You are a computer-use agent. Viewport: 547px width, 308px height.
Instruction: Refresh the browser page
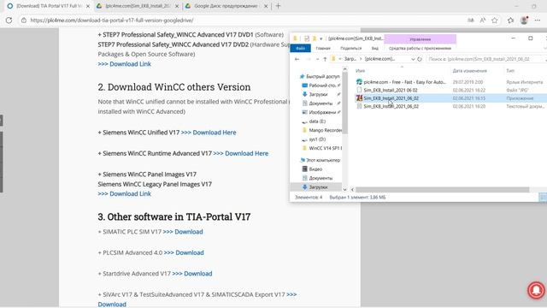tap(9, 21)
